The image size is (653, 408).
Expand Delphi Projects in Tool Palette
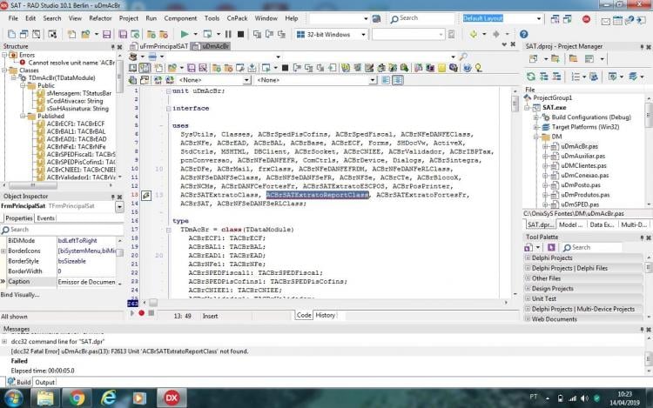pos(528,258)
